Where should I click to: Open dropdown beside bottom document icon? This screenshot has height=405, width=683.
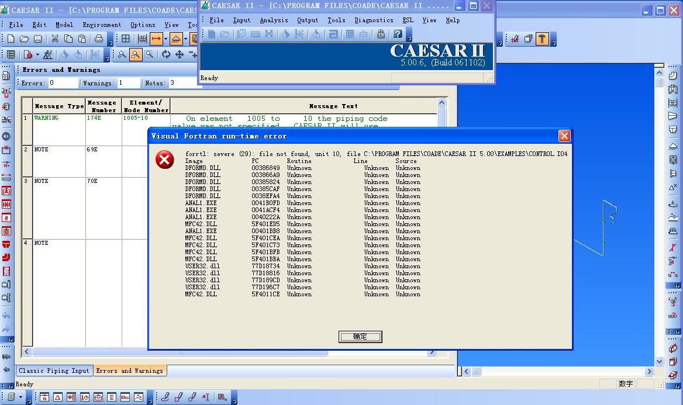(x=20, y=397)
